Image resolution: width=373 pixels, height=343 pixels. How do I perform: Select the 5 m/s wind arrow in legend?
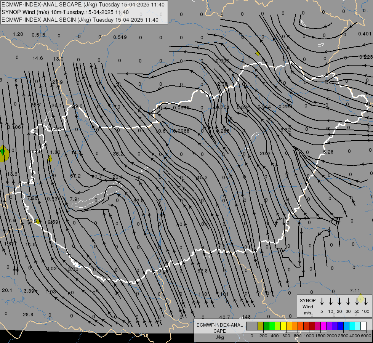click(x=322, y=301)
